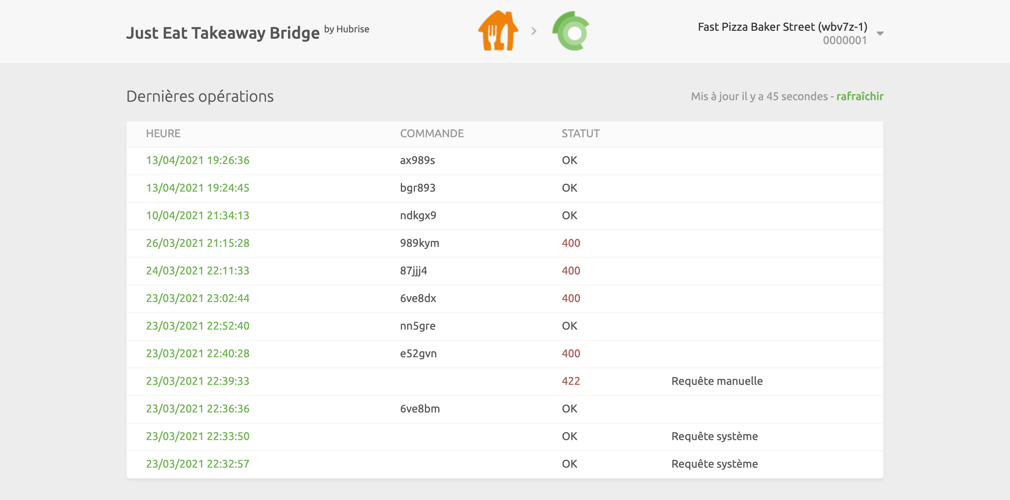Click the 'by Hubrise' text in header

346,29
